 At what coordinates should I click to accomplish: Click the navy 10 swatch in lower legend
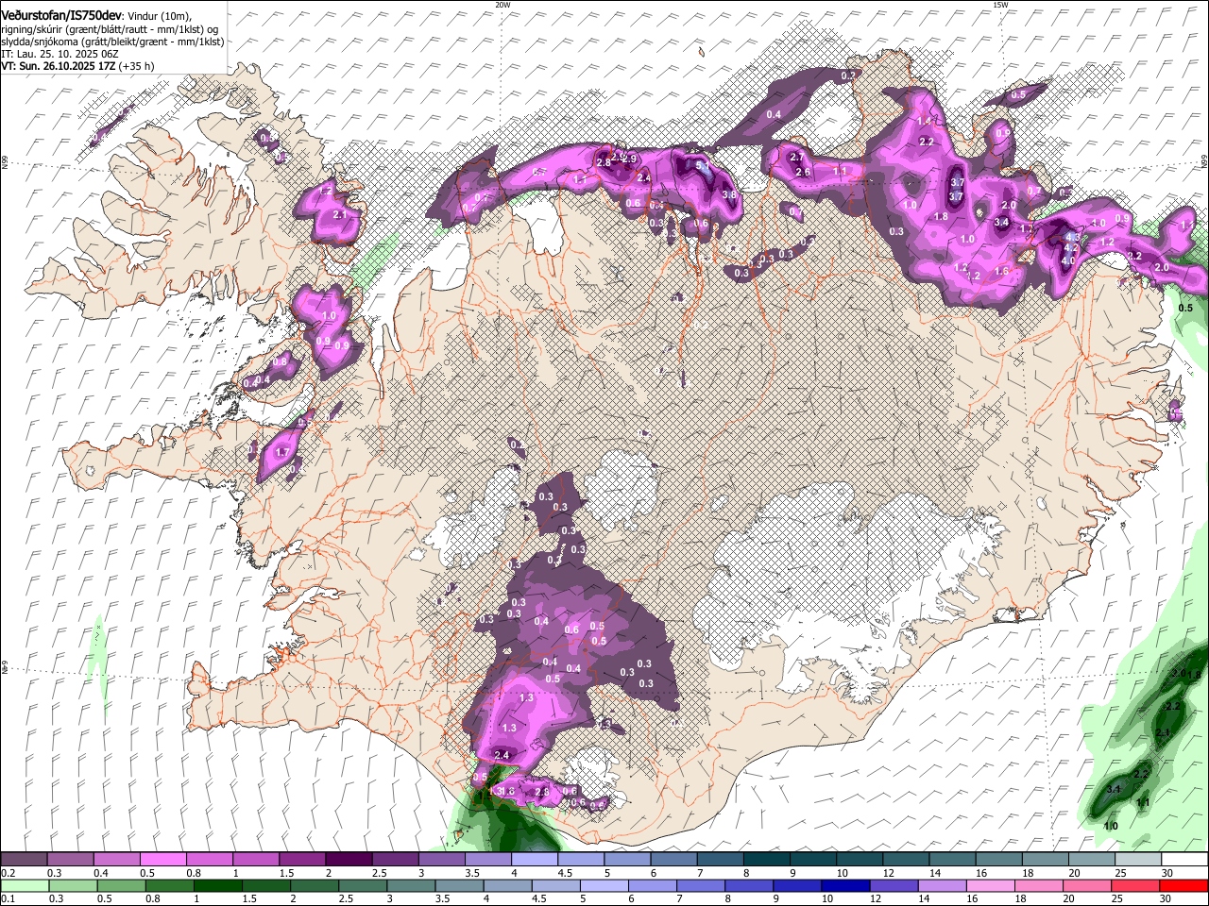click(x=846, y=885)
